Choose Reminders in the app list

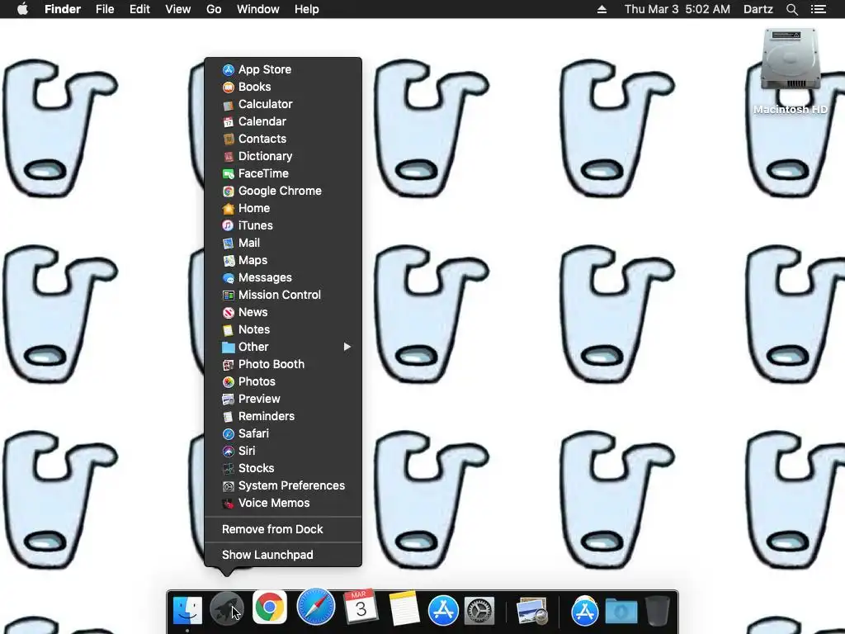pos(283,416)
